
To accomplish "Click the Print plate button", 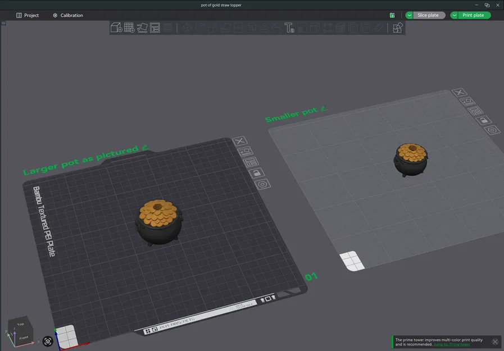I will (474, 15).
